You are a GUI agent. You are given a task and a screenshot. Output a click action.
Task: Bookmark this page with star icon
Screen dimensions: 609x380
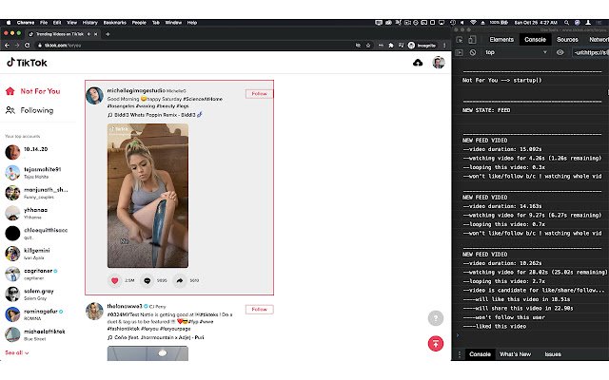[368, 46]
